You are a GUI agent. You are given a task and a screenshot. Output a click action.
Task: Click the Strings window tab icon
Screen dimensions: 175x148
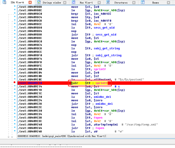point(39,2)
